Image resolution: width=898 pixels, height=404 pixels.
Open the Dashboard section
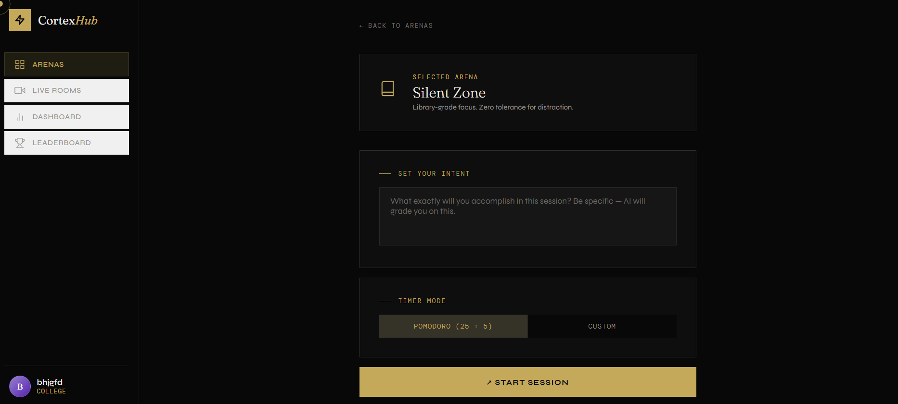click(66, 117)
